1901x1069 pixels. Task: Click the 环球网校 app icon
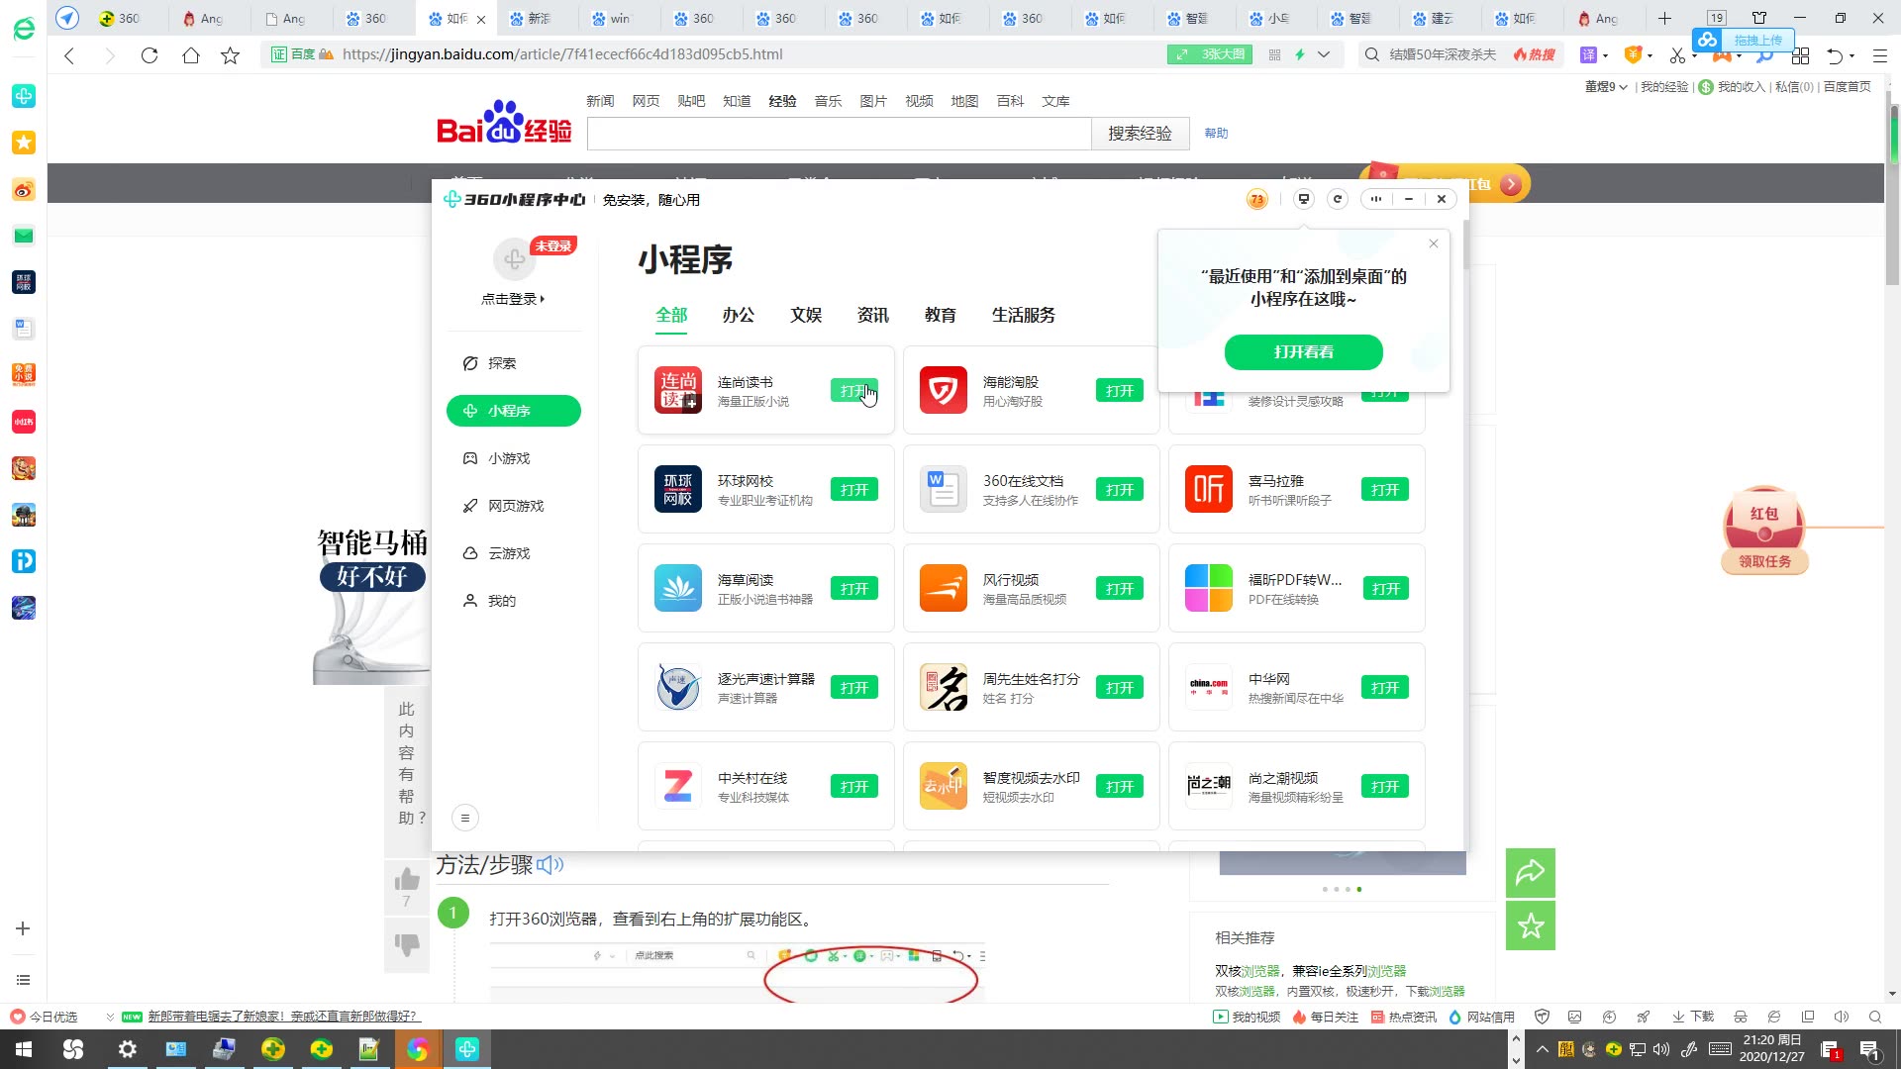pos(678,489)
